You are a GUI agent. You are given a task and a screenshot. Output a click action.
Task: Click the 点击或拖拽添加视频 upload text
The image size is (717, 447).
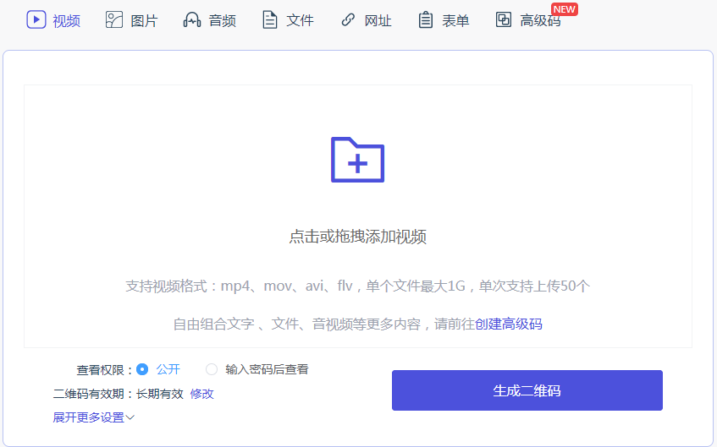coord(357,237)
